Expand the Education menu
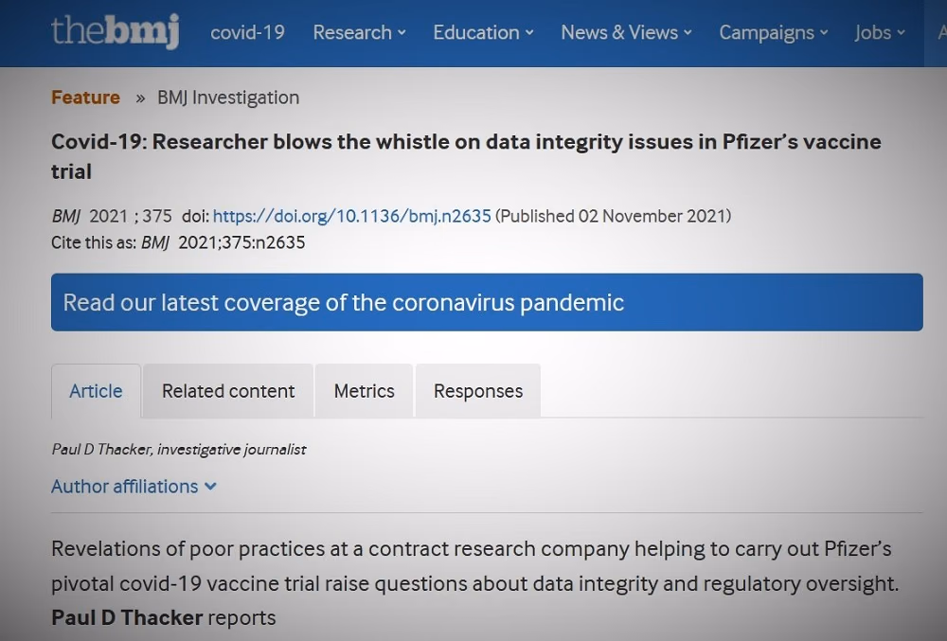This screenshot has height=641, width=947. [483, 32]
